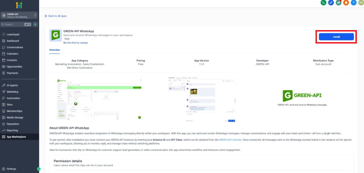The height and width of the screenshot is (173, 364).
Task: Click the Be the first to review link
Action: (75, 43)
